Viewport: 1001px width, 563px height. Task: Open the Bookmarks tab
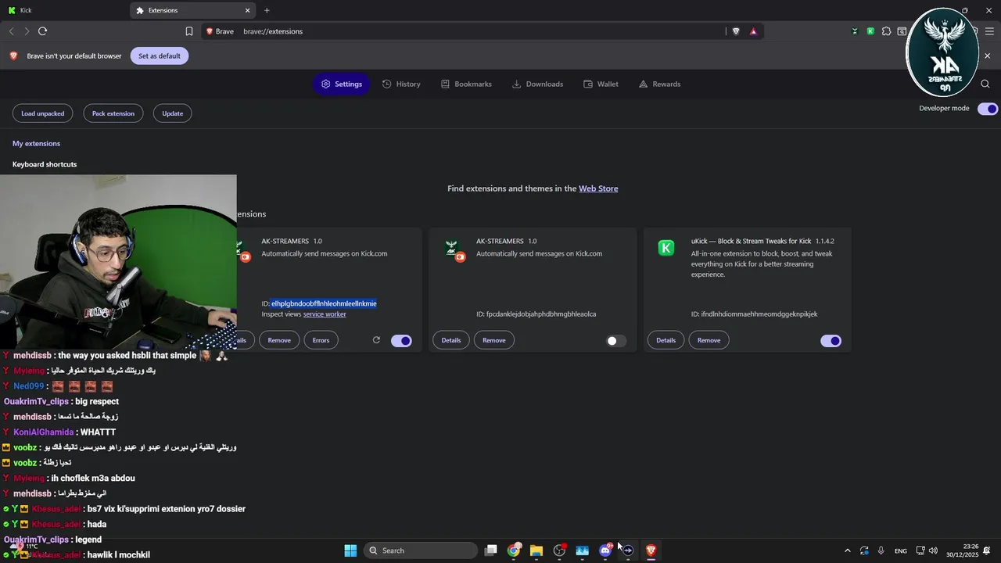click(x=466, y=84)
